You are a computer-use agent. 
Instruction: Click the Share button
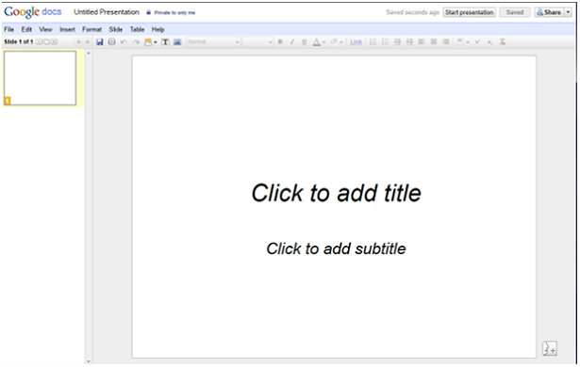pos(549,12)
